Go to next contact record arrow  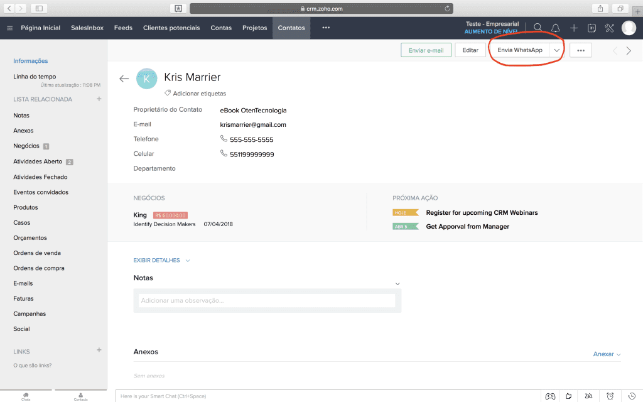[629, 51]
